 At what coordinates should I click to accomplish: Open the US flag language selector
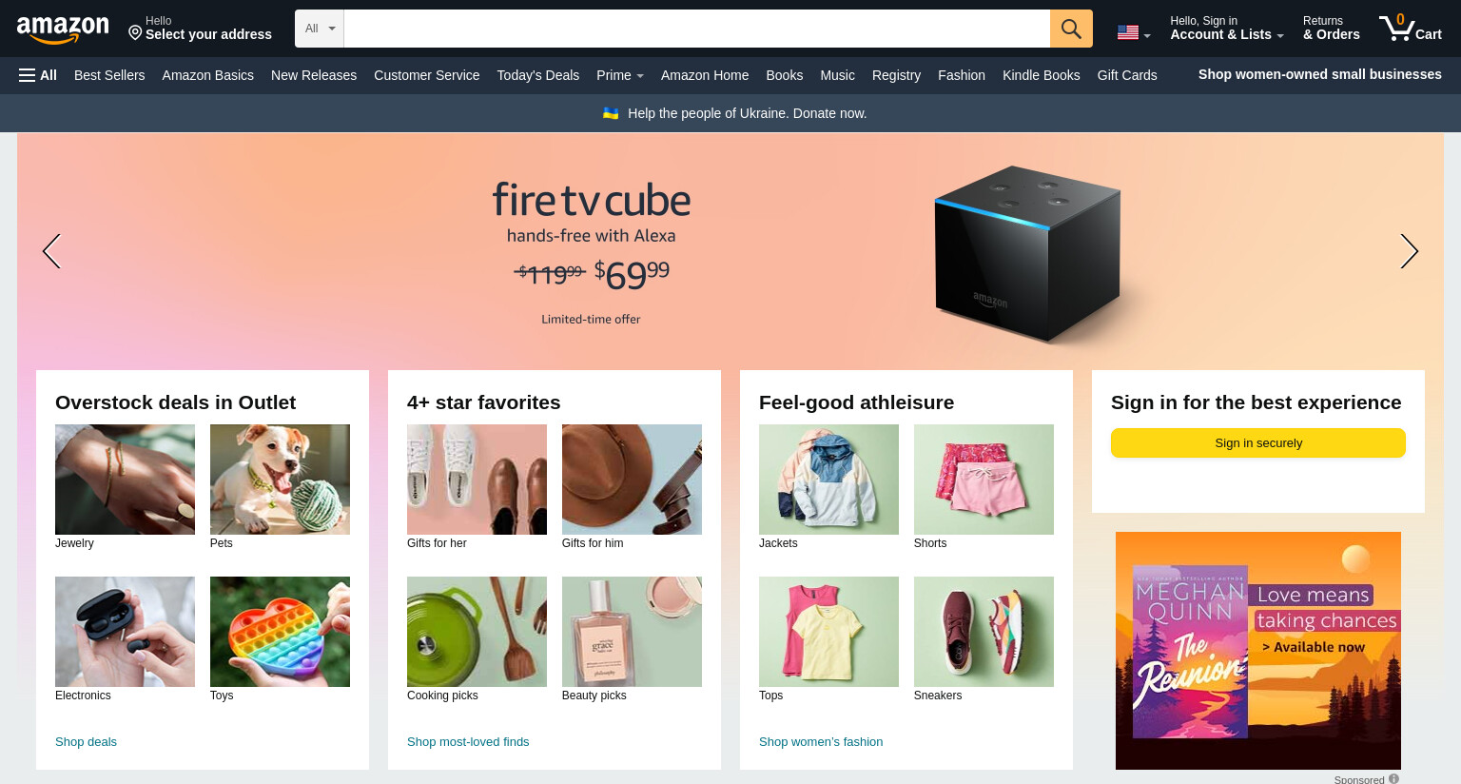(x=1134, y=32)
